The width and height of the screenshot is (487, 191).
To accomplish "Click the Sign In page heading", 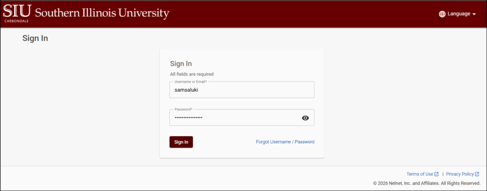I will click(35, 38).
